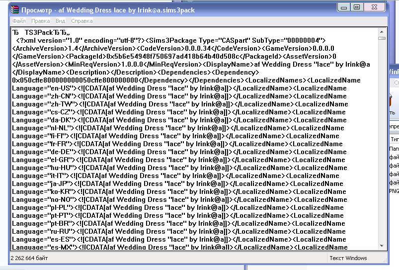Click the line starting 'Language="hu-HU"'

(179, 168)
